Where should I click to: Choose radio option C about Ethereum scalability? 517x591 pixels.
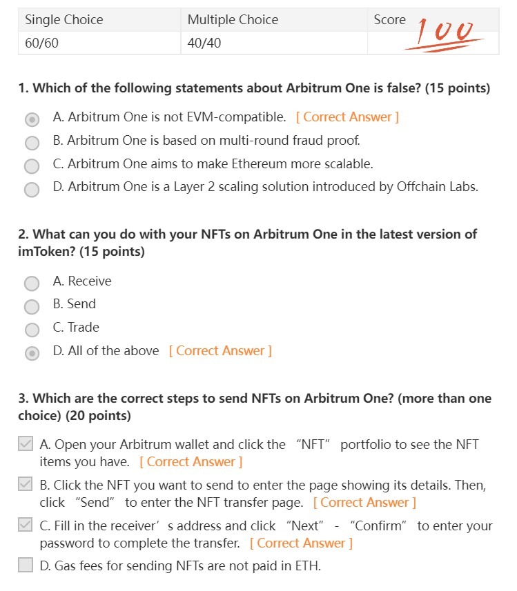(32, 166)
